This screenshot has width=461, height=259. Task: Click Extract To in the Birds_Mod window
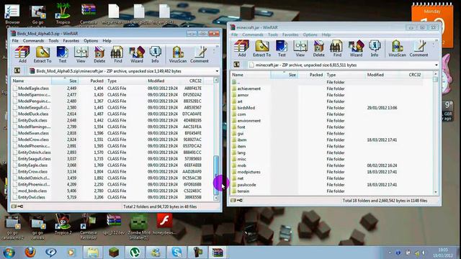pyautogui.click(x=42, y=55)
